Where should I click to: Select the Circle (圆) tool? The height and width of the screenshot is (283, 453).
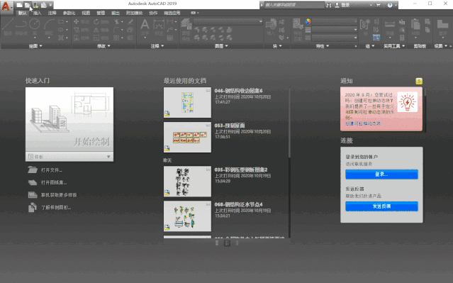(35, 26)
